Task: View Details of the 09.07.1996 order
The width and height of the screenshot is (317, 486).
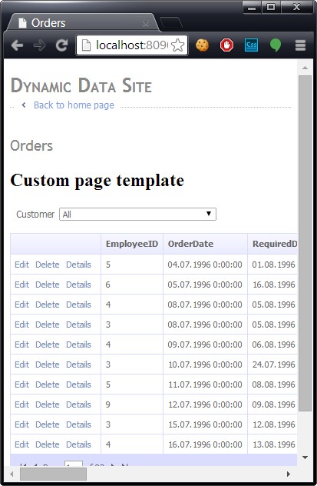Action: pos(78,345)
